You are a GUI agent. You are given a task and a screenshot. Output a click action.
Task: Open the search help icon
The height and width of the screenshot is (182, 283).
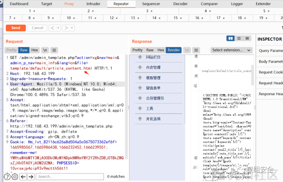click(7, 177)
